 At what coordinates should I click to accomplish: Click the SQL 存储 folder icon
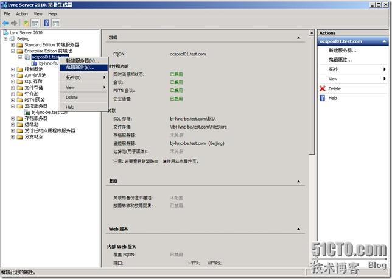click(x=19, y=82)
